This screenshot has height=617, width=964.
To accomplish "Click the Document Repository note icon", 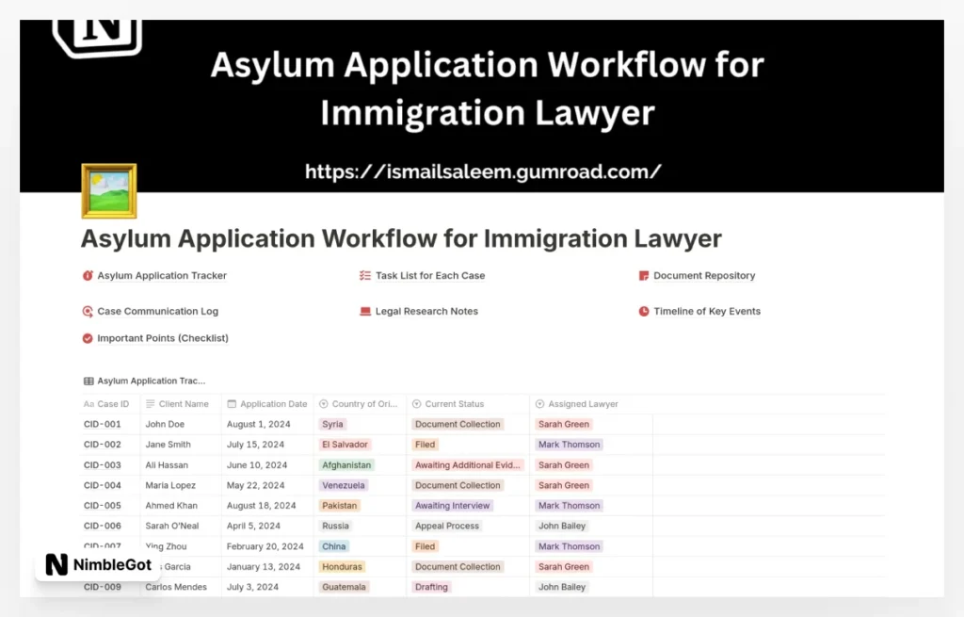I will pos(644,276).
